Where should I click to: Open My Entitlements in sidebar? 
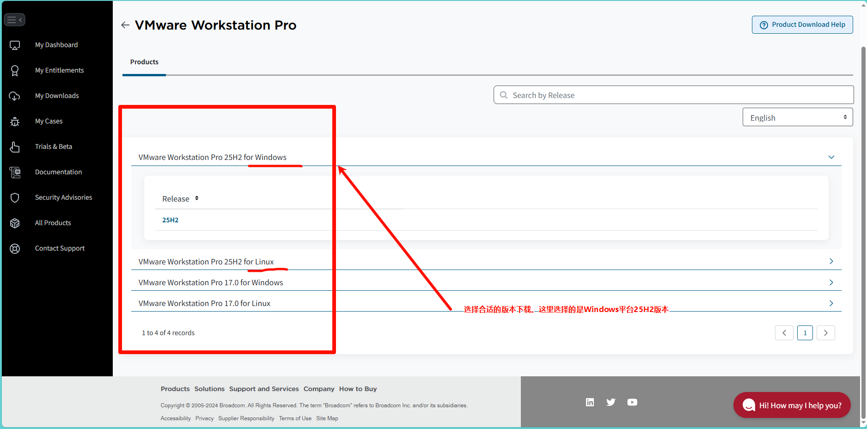[60, 70]
